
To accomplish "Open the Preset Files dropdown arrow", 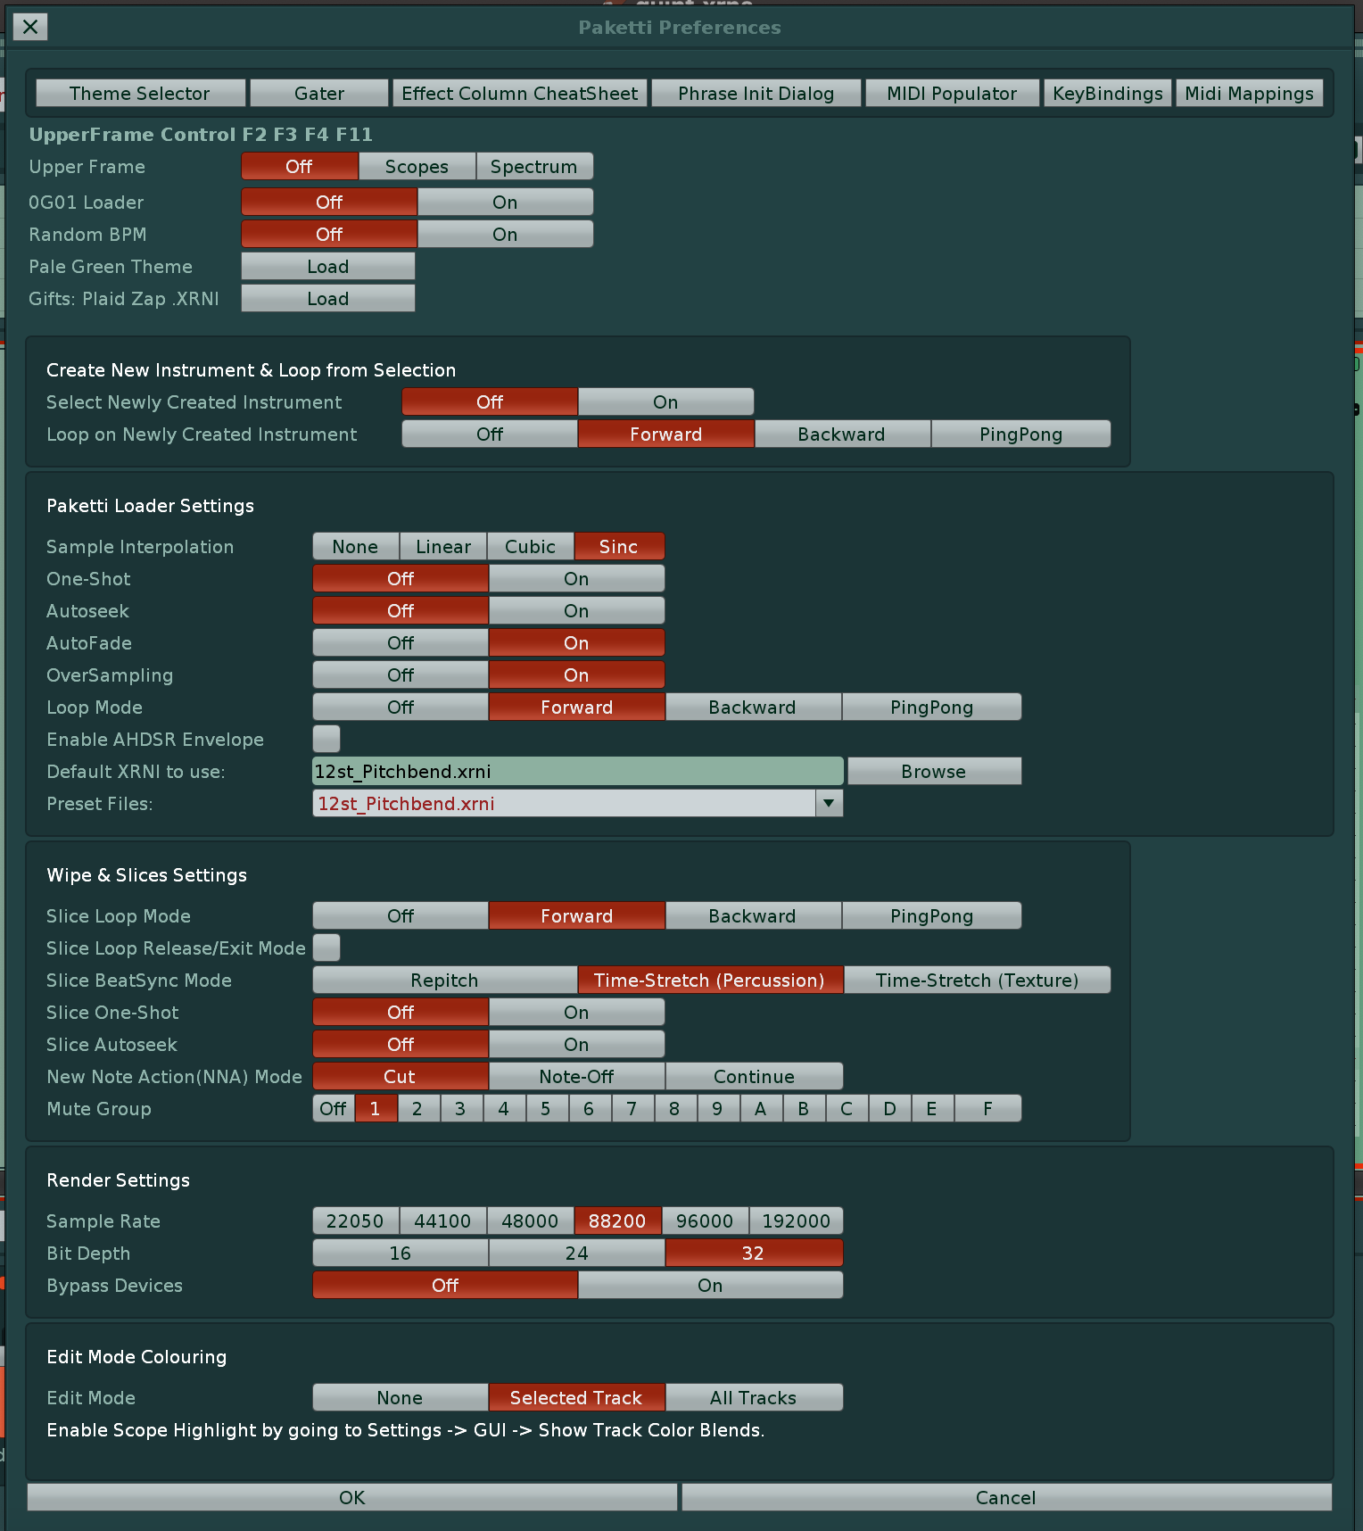I will point(829,803).
